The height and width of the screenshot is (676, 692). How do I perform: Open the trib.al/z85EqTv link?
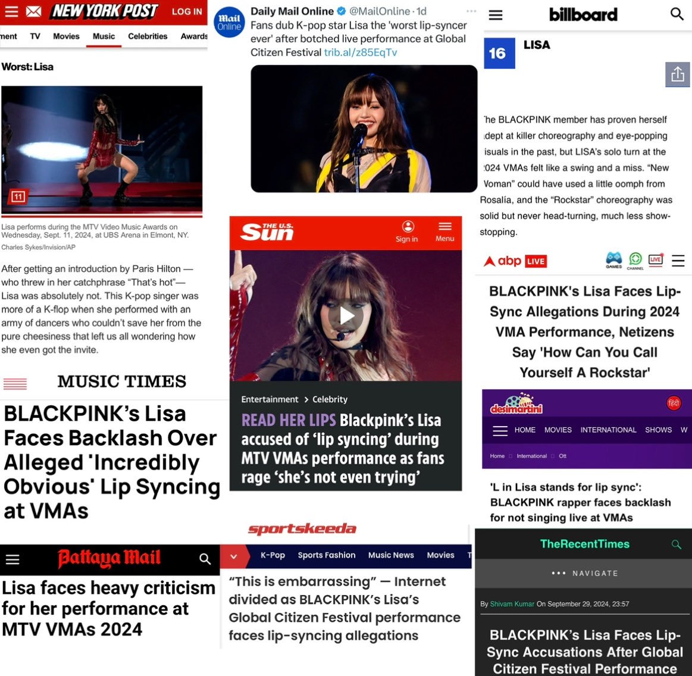[x=361, y=52]
